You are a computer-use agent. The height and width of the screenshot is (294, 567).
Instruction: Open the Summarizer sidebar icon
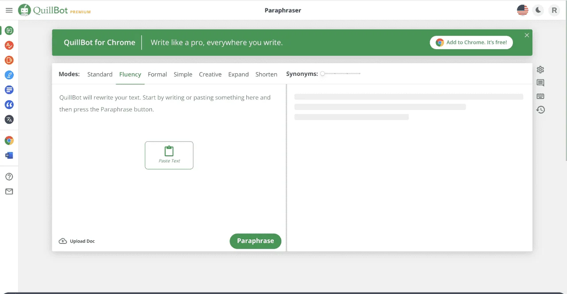9,90
